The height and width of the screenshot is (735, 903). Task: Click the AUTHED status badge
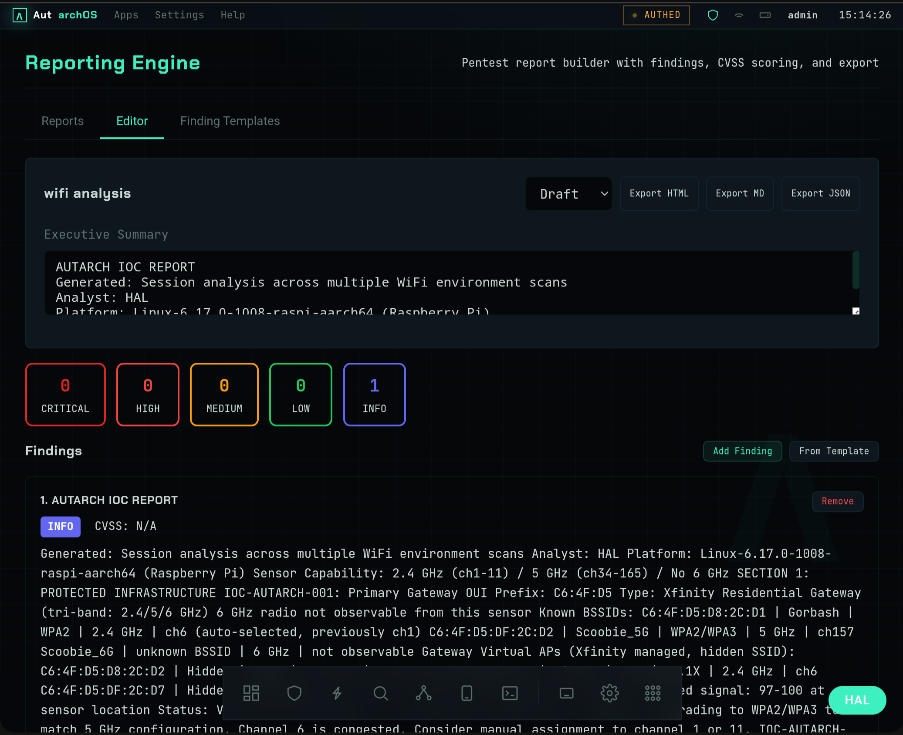point(656,15)
